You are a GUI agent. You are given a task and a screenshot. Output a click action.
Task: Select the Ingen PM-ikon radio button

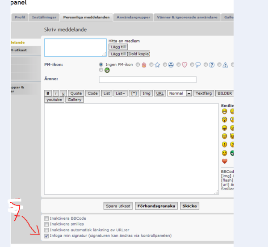(x=100, y=64)
